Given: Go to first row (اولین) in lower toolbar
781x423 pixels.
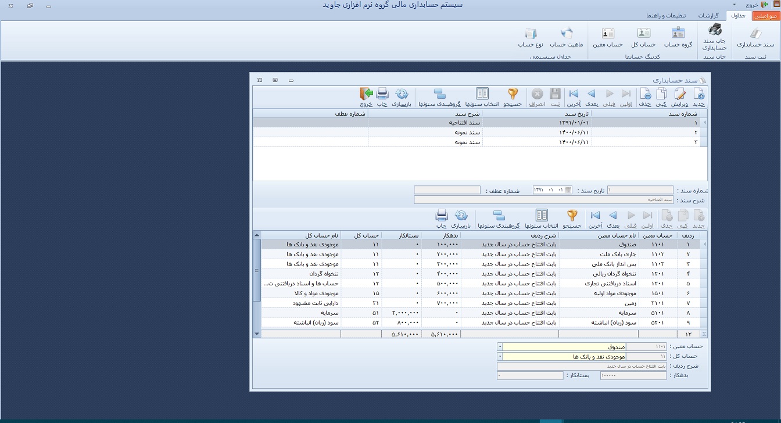Looking at the screenshot, I should coord(647,219).
